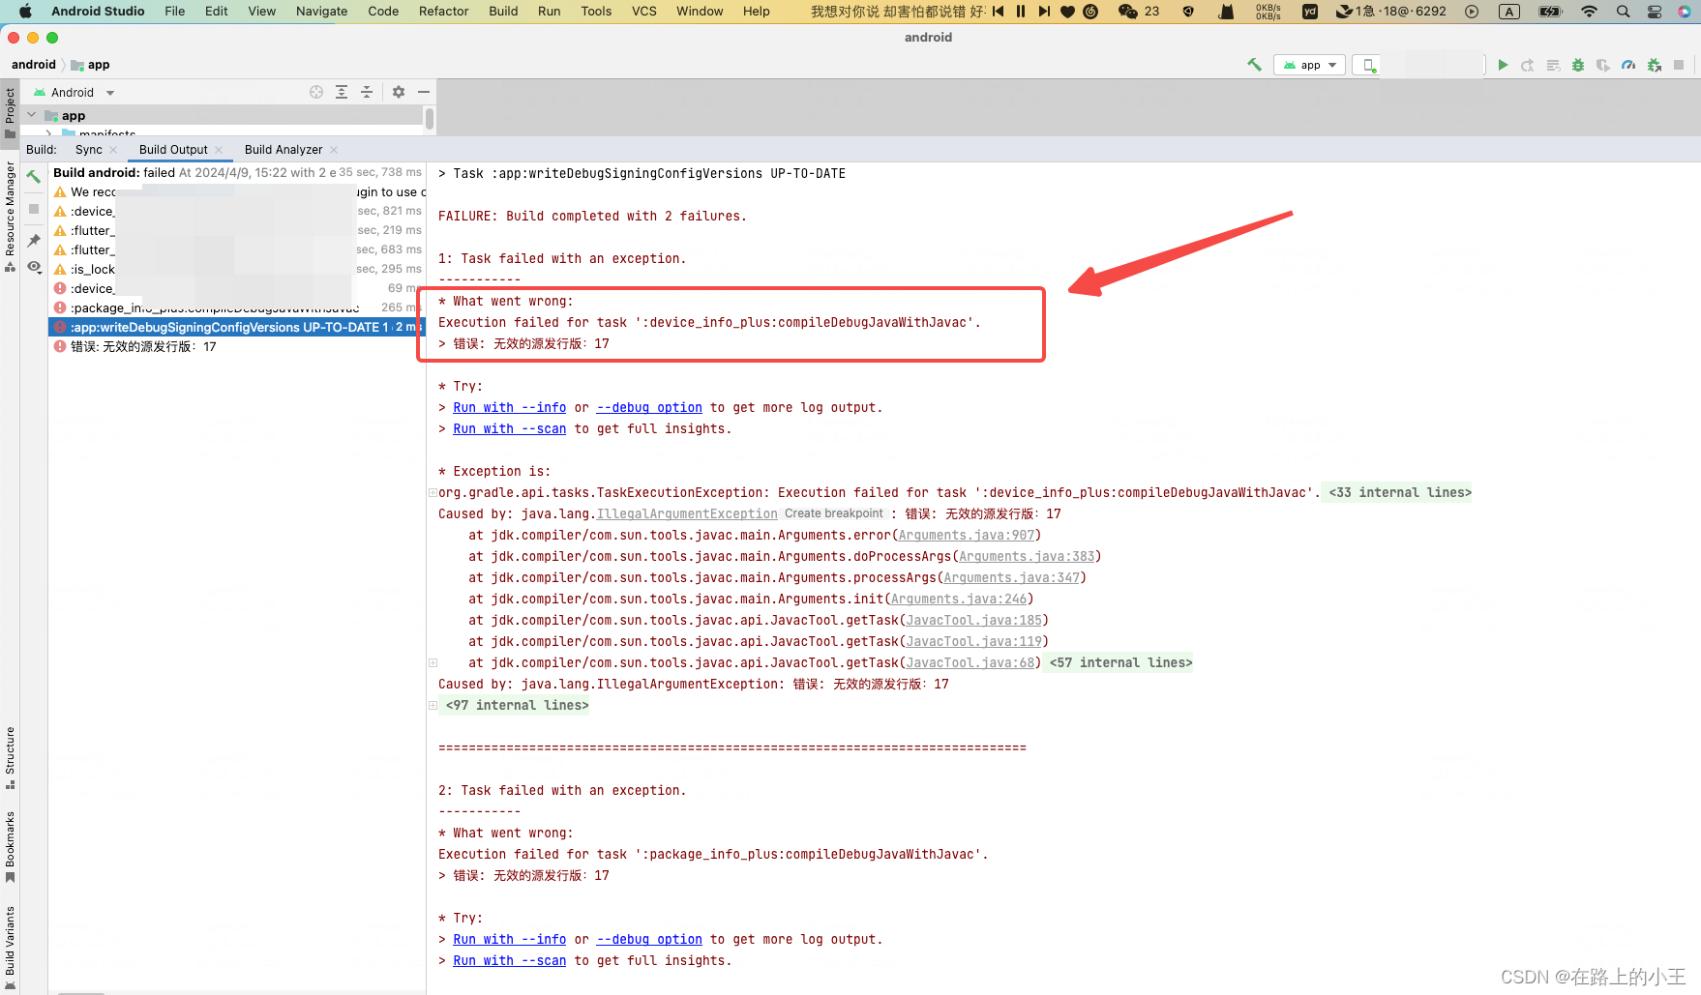Open Project panel gear options

coord(399,92)
